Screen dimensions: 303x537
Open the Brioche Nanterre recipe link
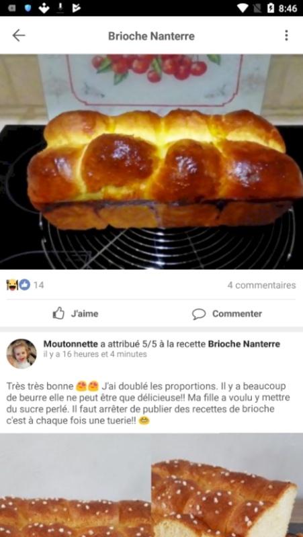pyautogui.click(x=244, y=344)
